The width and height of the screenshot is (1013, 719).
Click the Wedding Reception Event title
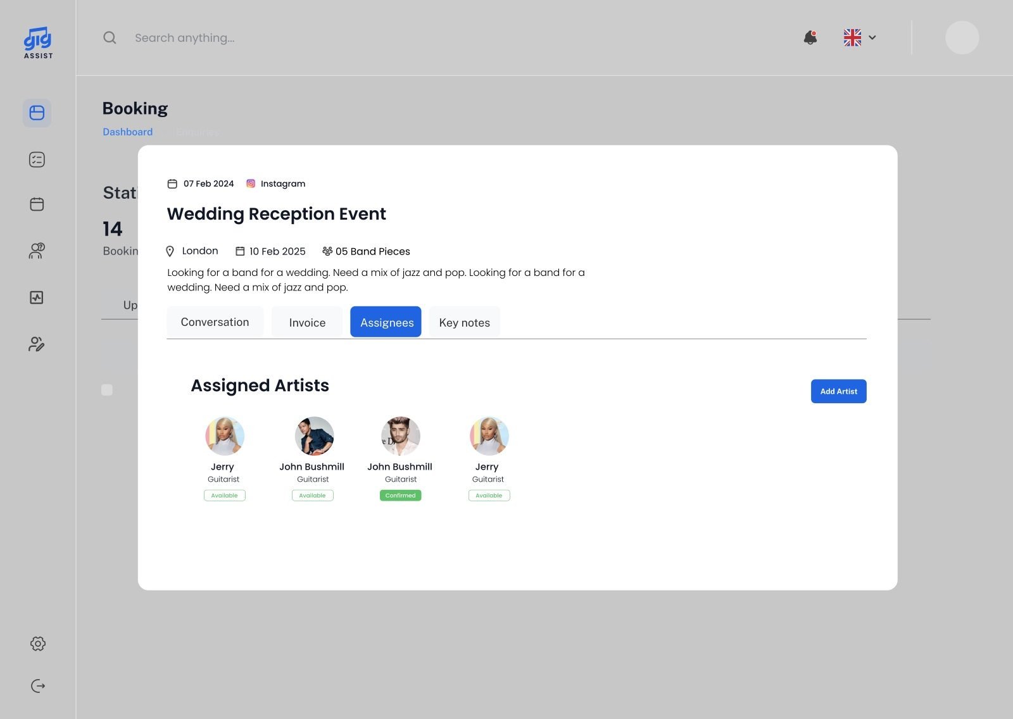point(276,214)
